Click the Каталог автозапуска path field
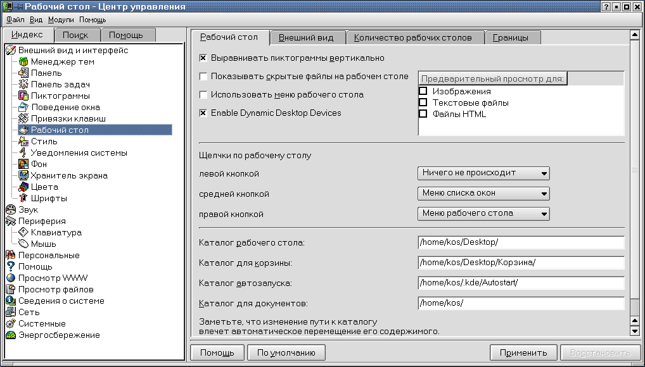The width and height of the screenshot is (645, 367). pos(521,283)
